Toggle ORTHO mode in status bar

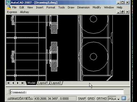101,99
